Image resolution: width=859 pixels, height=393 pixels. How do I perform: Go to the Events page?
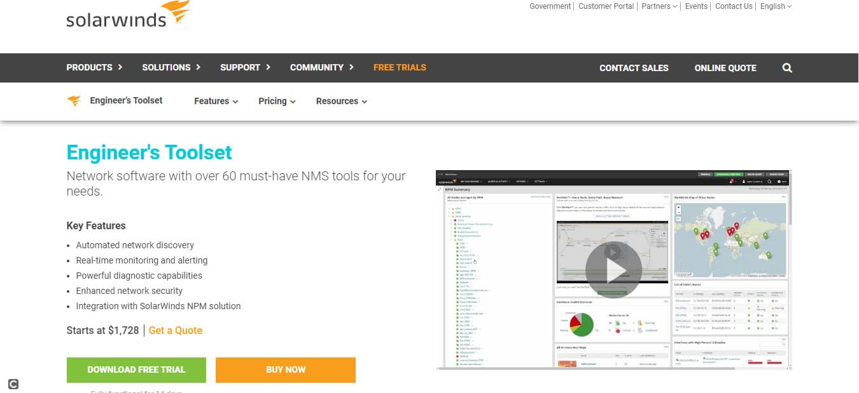tap(696, 6)
